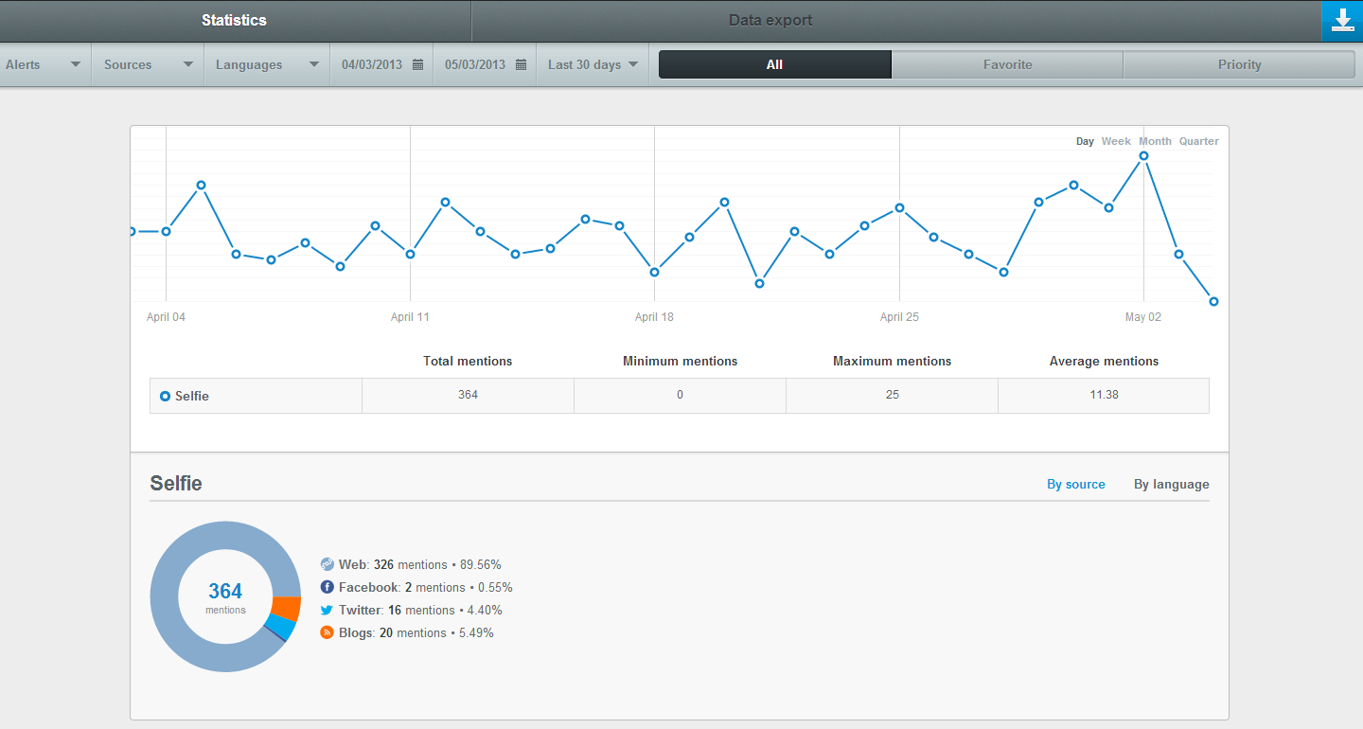Open the end date calendar icon
Screen dimensions: 1363x729
pos(521,65)
